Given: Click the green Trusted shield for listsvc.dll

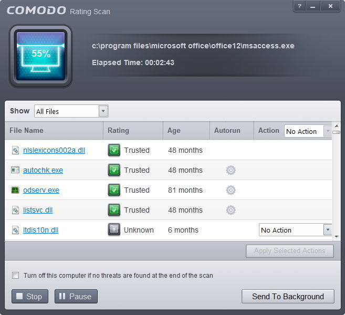Looking at the screenshot, I should pyautogui.click(x=114, y=210).
